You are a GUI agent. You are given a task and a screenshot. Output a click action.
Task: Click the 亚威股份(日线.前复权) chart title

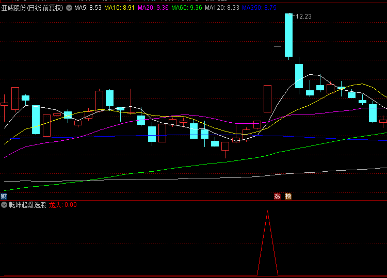33,8
